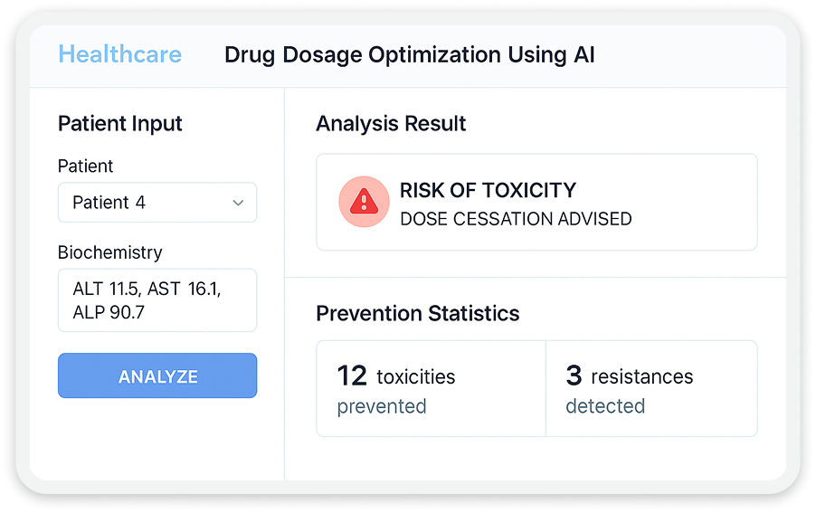The height and width of the screenshot is (513, 816).
Task: Click the risk alert result card
Action: tap(536, 202)
